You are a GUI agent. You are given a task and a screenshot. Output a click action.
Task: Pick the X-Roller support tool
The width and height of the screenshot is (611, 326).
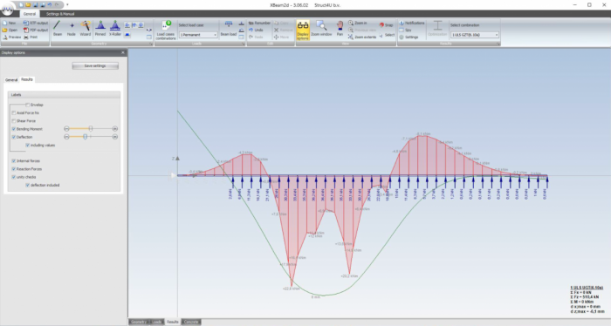pos(115,29)
